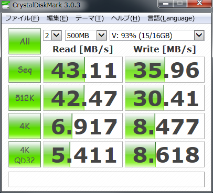Minimize the CrystalDiskMark window
This screenshot has height=193, width=213.
point(165,4)
